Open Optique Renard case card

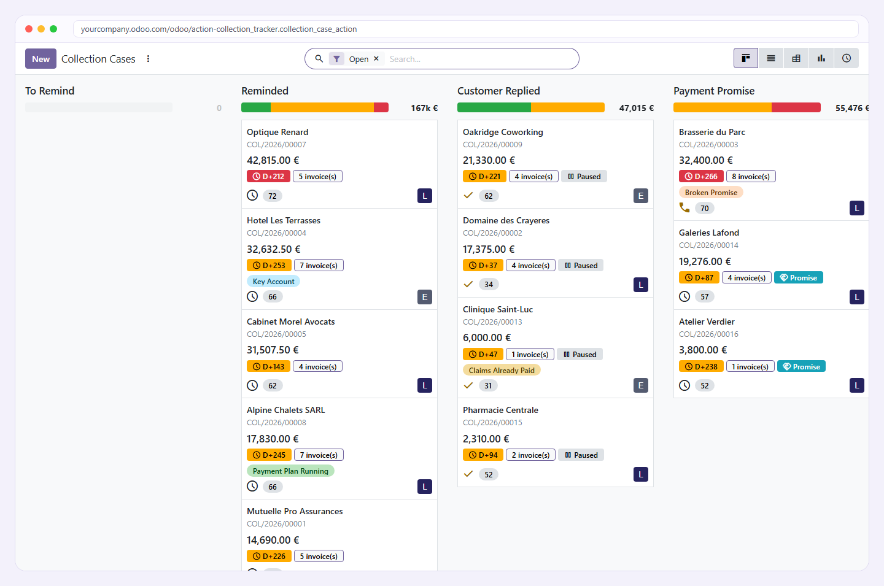(339, 164)
